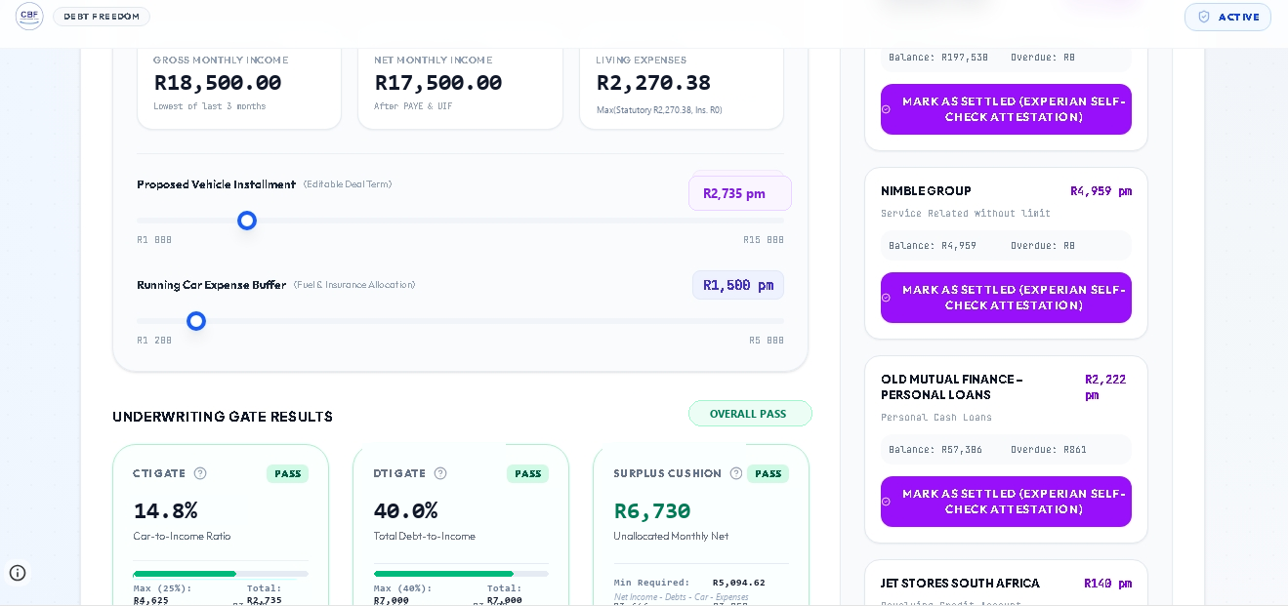Click the Jet Stores South Africa name

(x=960, y=584)
